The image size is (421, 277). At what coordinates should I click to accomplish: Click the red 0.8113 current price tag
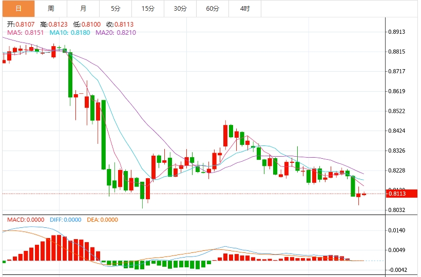[x=401, y=194]
